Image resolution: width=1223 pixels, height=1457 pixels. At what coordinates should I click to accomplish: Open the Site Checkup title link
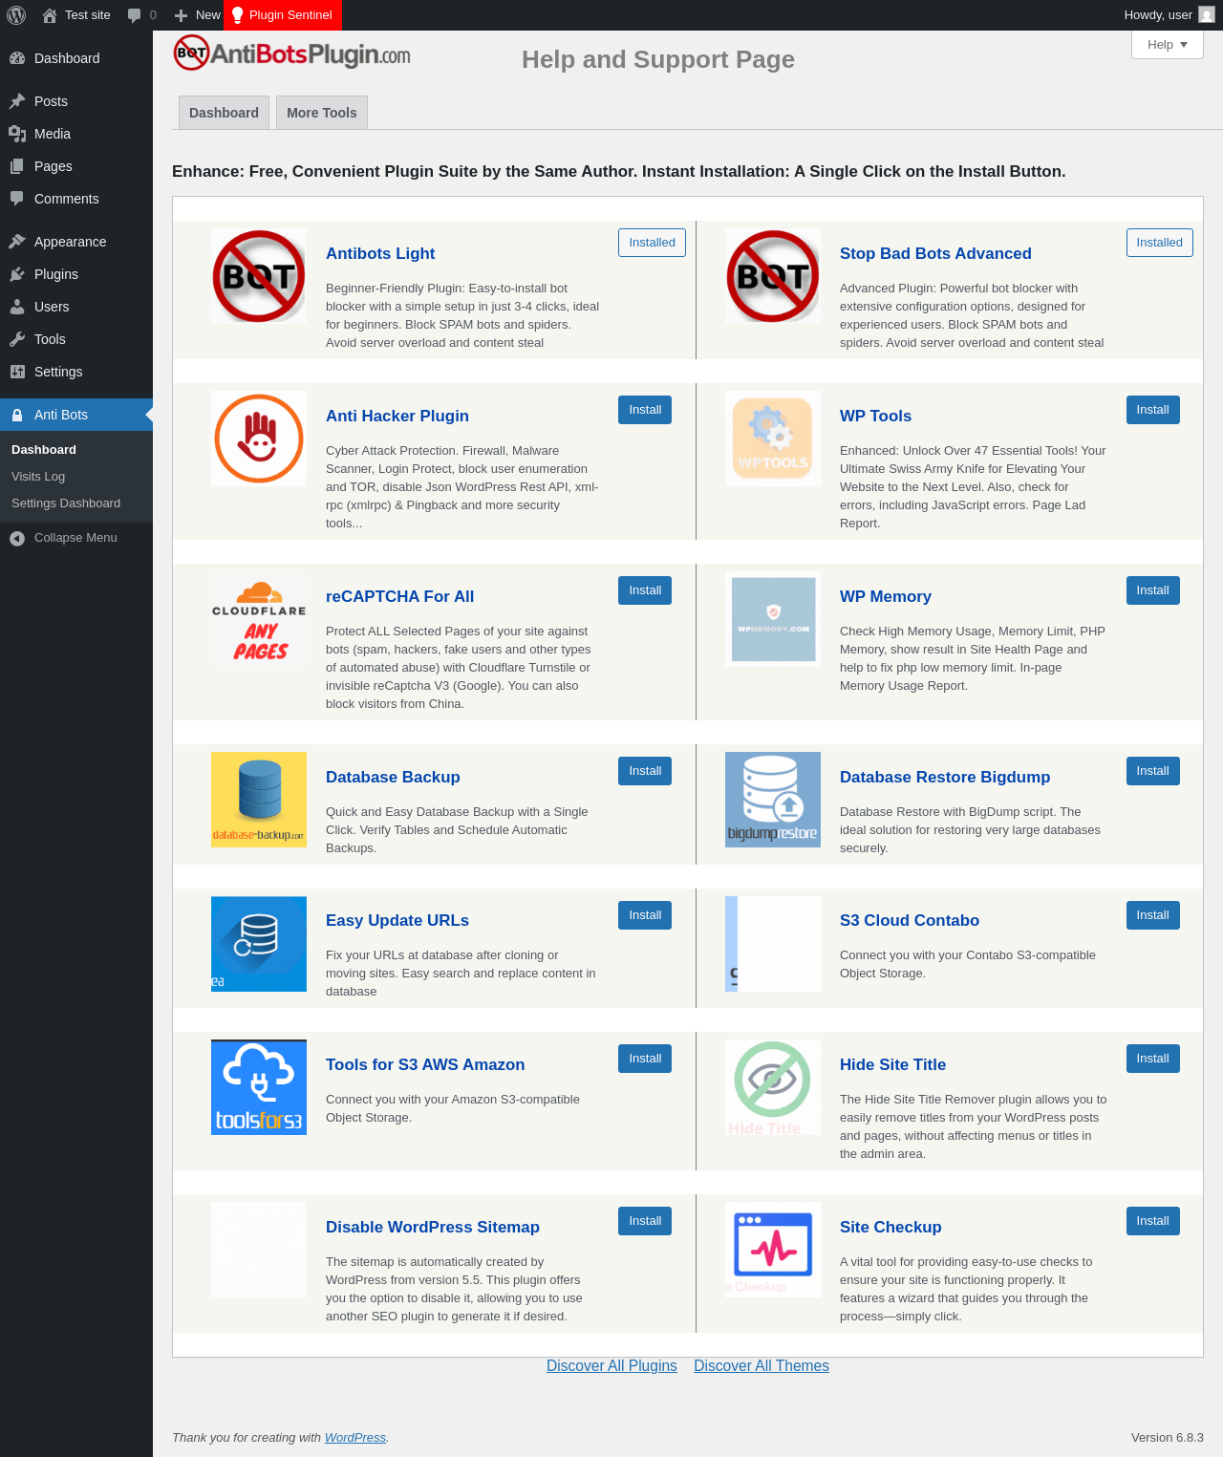[890, 1227]
